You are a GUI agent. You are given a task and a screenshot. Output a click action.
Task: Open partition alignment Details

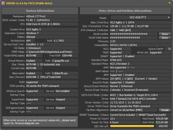coord(165,110)
